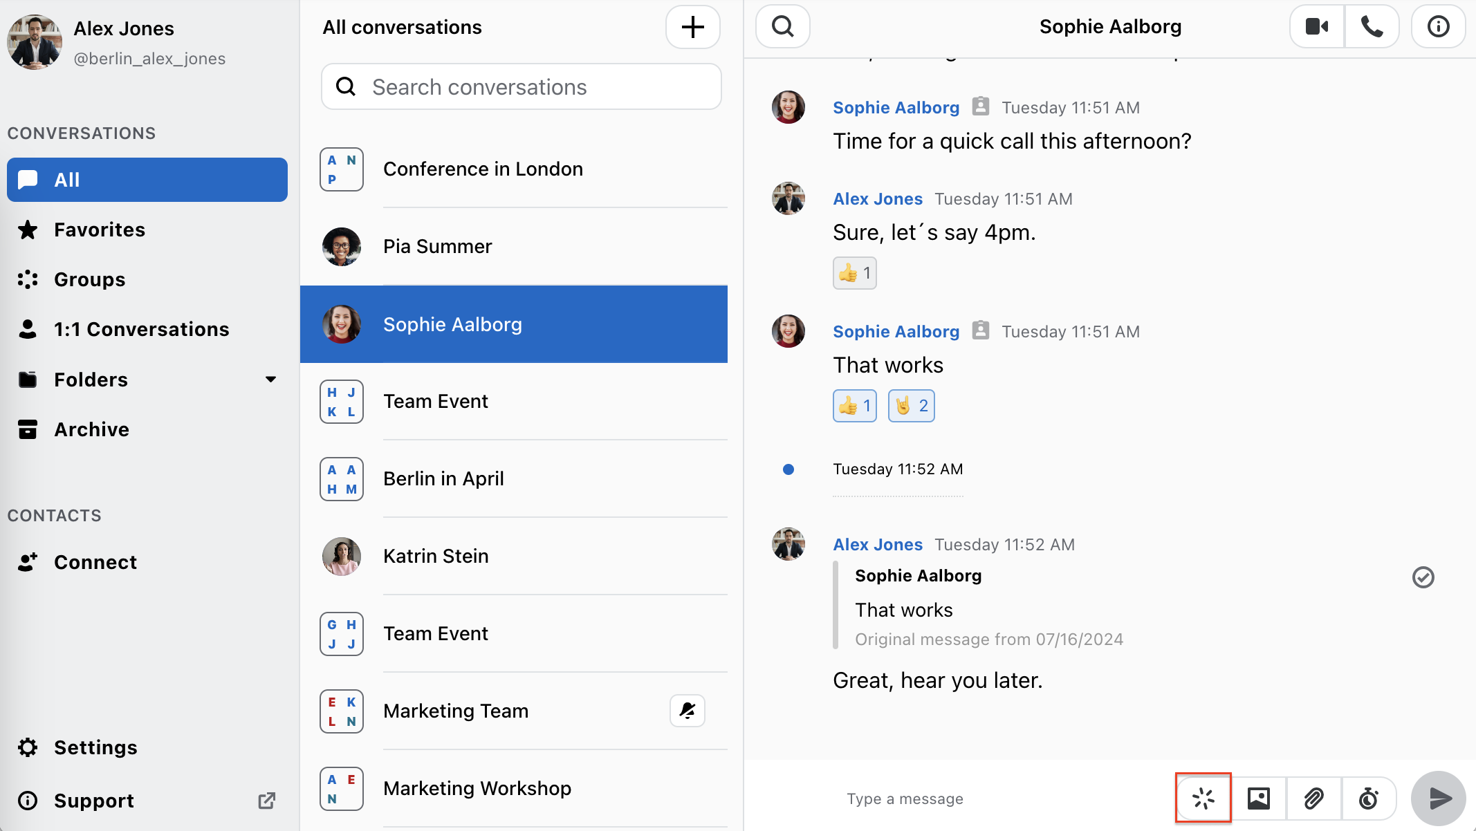This screenshot has width=1476, height=831.
Task: Toggle rock-on reaction with count 2
Action: [911, 406]
